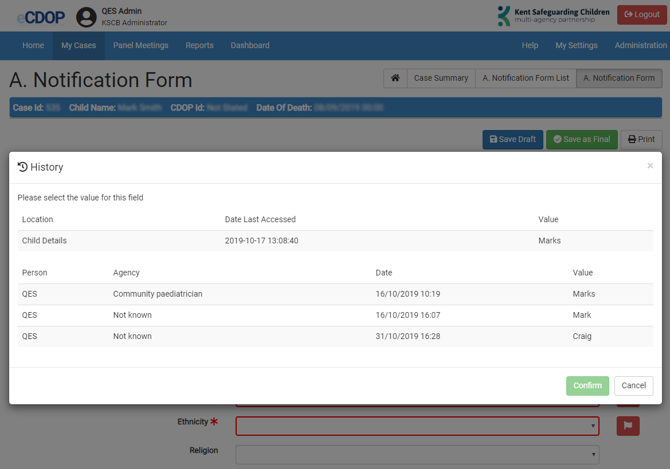Open the A. Notification Form List breadcrumb

pyautogui.click(x=525, y=78)
